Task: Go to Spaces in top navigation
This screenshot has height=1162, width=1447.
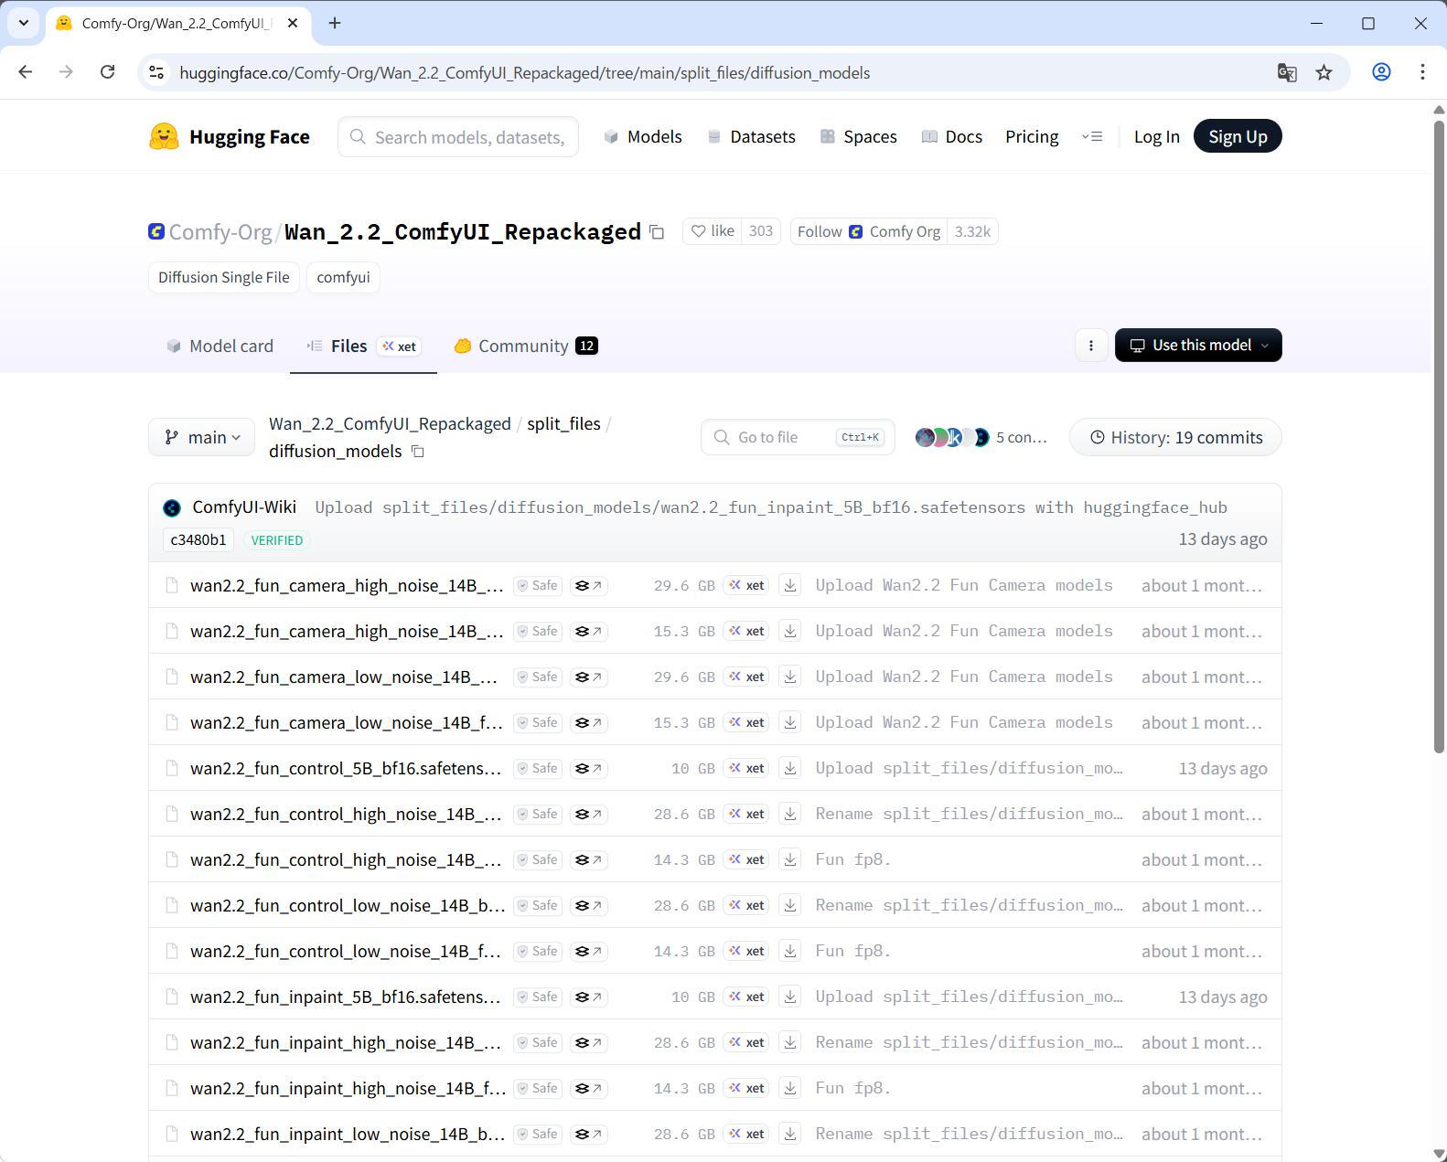Action: [x=859, y=136]
